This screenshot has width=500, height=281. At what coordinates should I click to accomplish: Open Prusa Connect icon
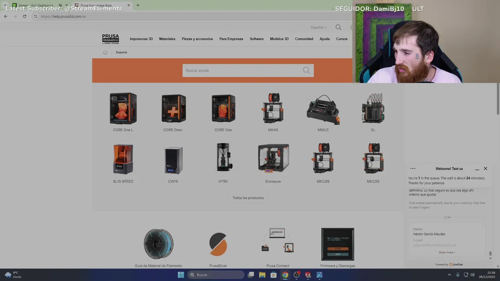pos(278,240)
